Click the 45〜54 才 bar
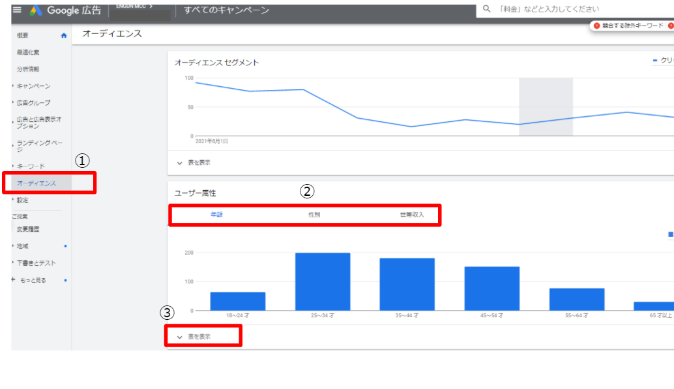Screen dimensions: 674x389 (x=491, y=288)
